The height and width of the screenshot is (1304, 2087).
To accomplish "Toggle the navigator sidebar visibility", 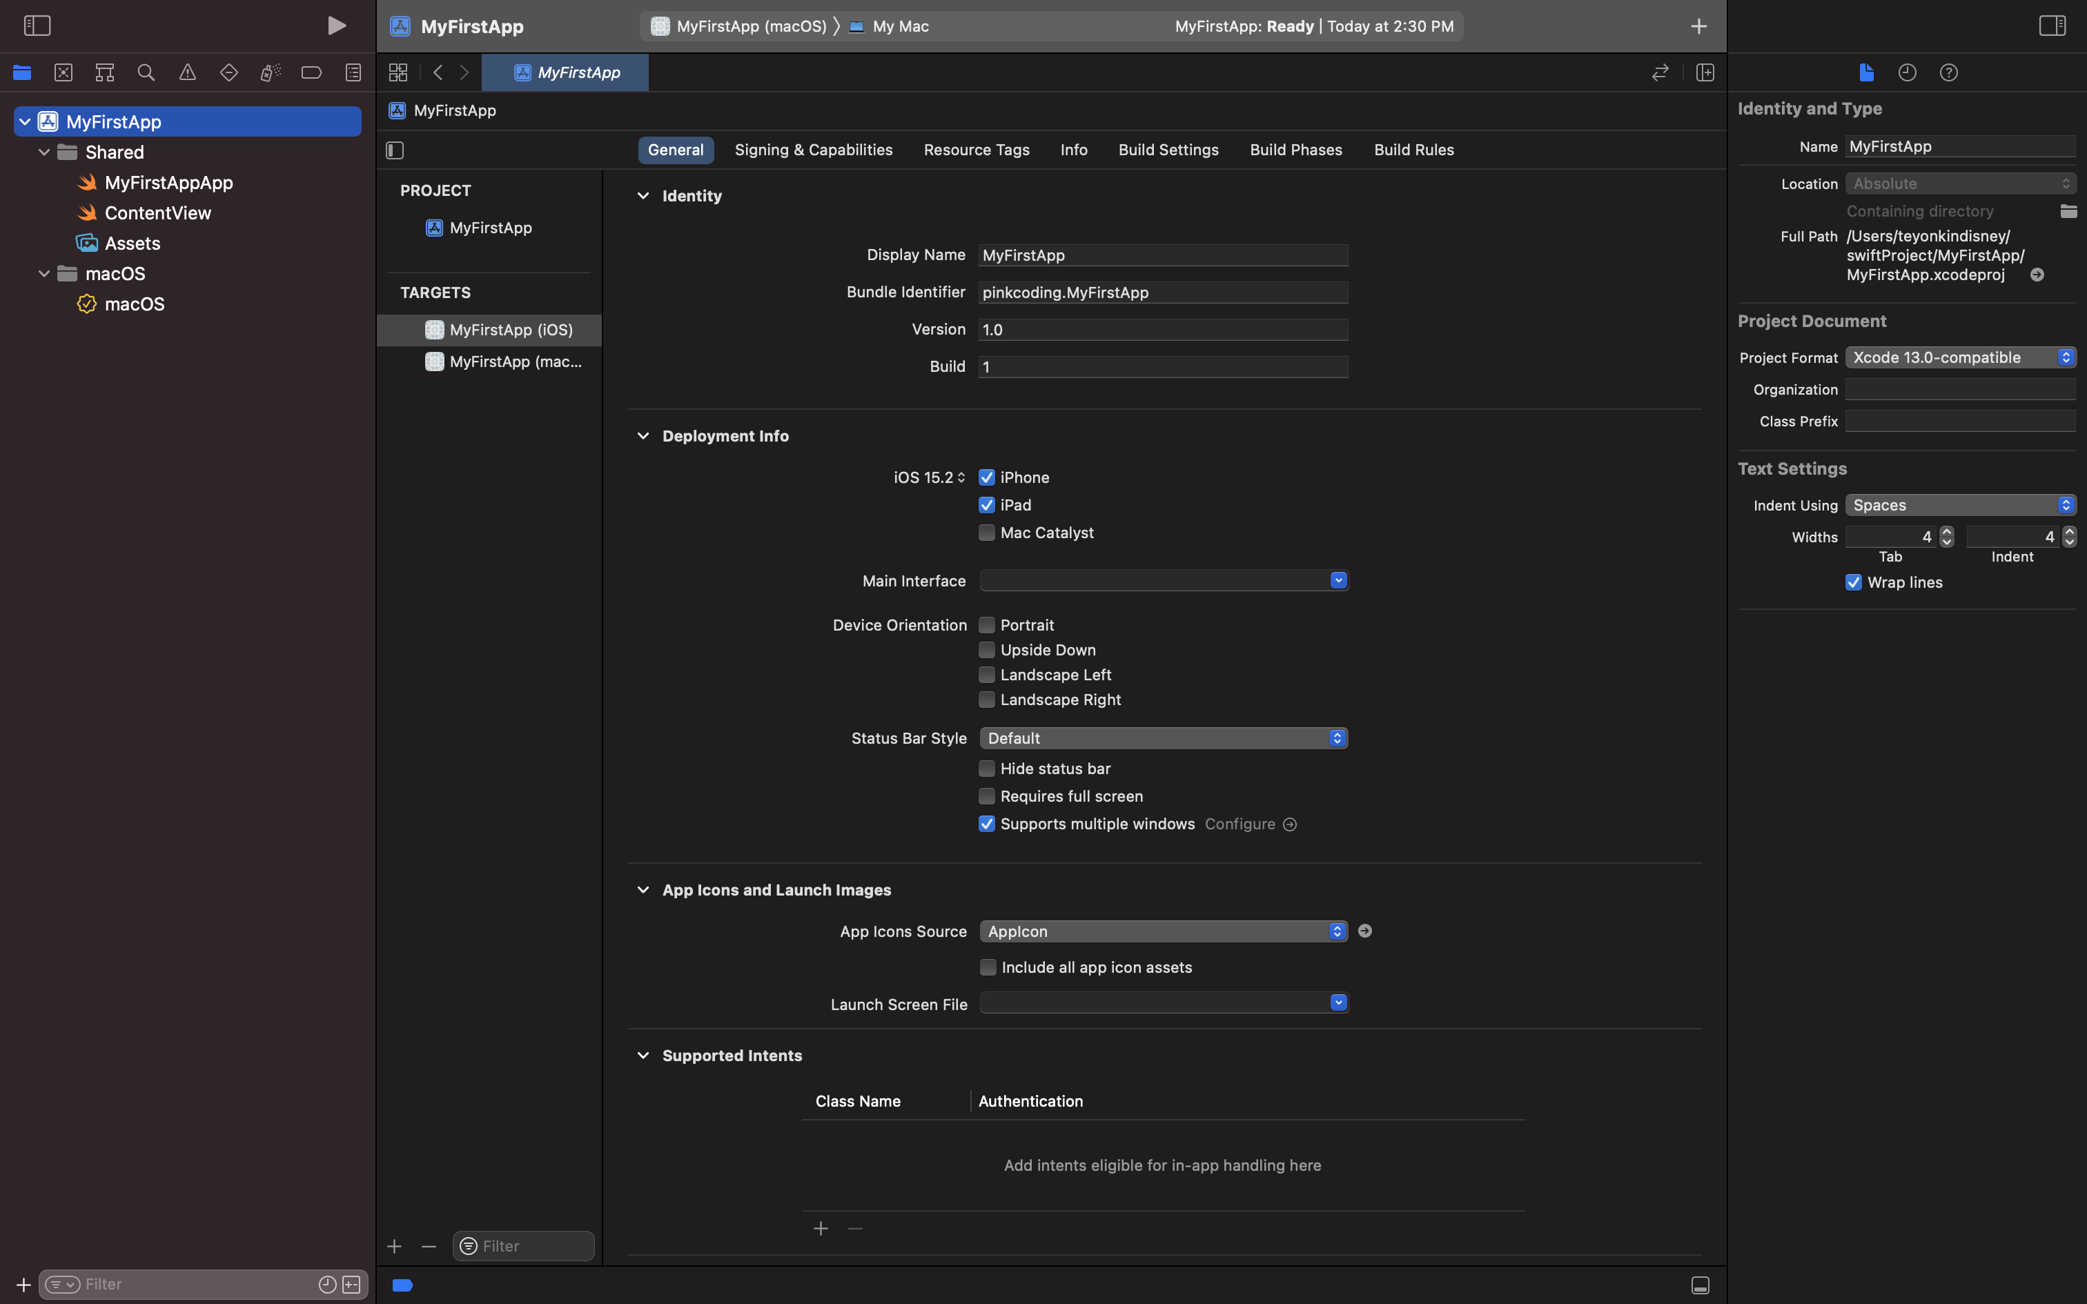I will click(37, 26).
